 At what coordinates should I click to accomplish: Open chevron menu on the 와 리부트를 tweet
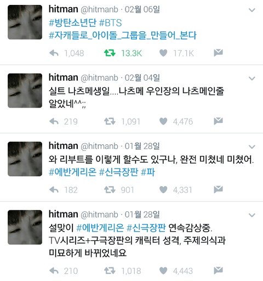pos(252,147)
